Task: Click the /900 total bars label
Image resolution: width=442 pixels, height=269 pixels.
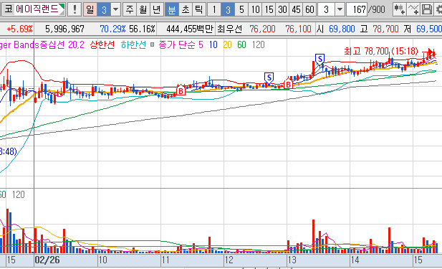Action: pos(376,9)
